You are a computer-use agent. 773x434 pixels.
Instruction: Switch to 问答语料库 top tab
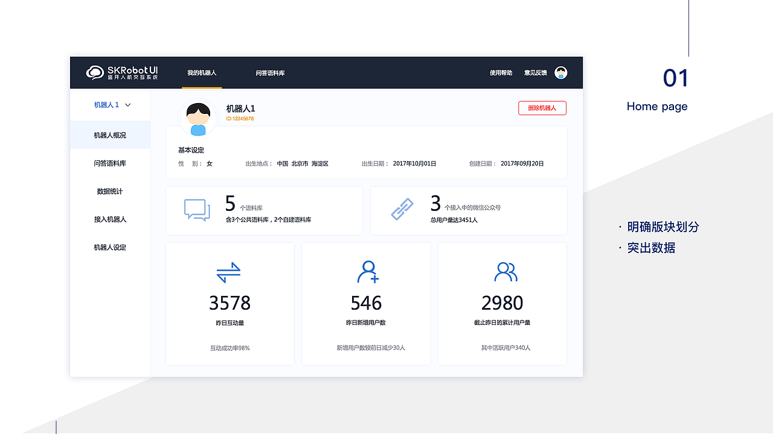click(270, 73)
